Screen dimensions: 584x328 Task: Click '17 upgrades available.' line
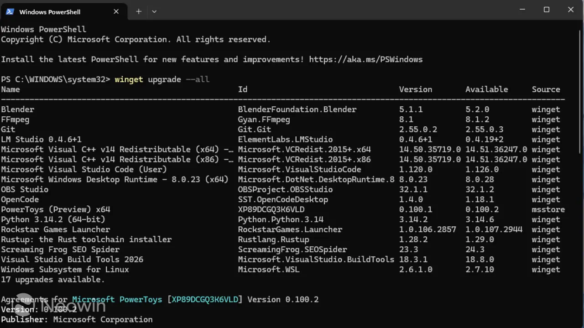pyautogui.click(x=53, y=280)
